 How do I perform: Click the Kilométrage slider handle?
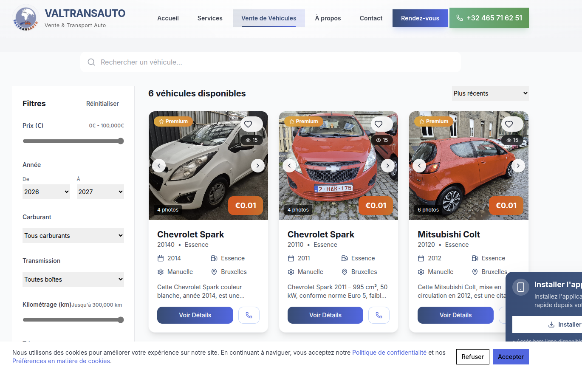pos(121,320)
